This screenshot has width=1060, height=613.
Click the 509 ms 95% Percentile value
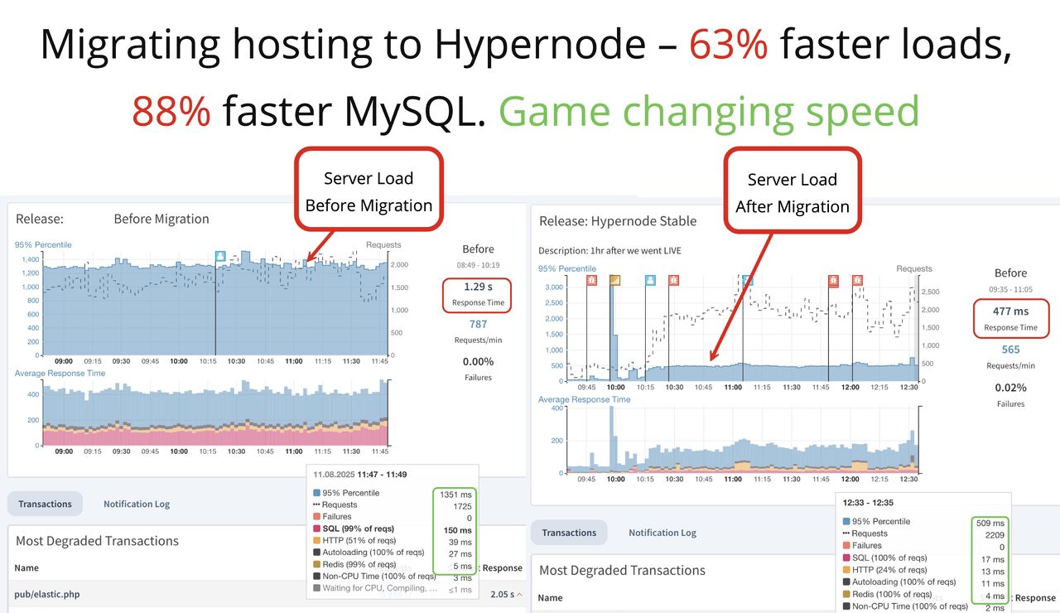coord(990,524)
